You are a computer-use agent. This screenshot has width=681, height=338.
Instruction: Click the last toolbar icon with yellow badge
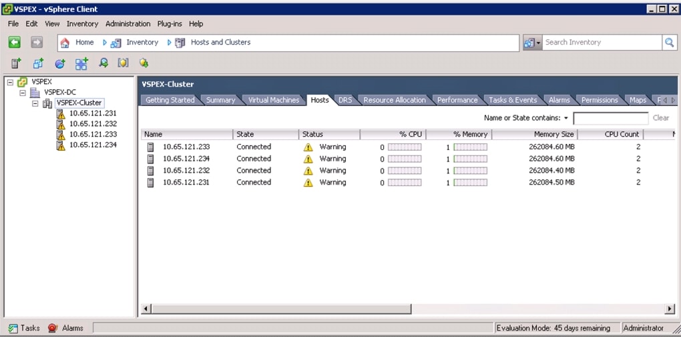pyautogui.click(x=144, y=63)
